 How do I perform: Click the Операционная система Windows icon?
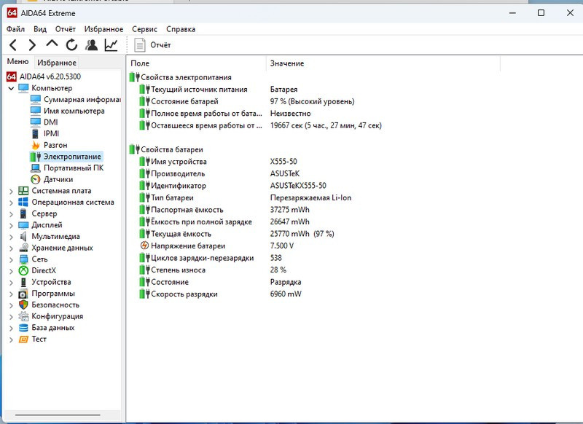(23, 202)
